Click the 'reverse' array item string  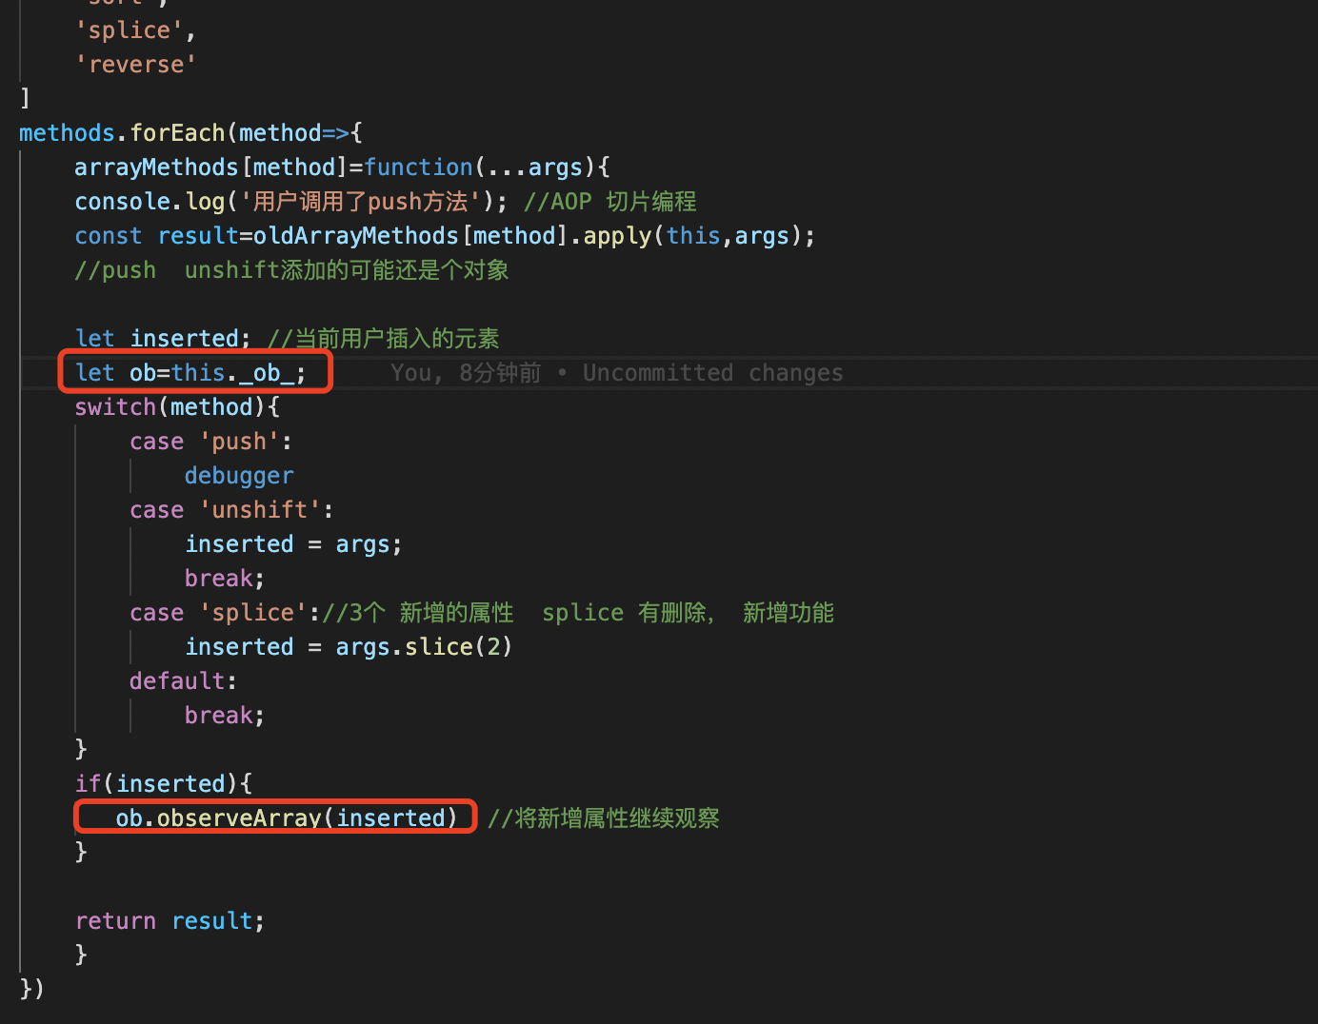click(136, 64)
